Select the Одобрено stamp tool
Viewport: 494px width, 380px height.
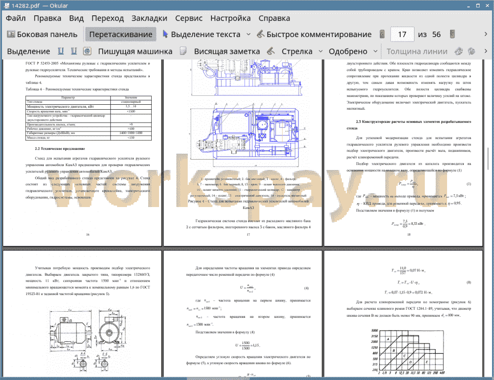coord(348,51)
